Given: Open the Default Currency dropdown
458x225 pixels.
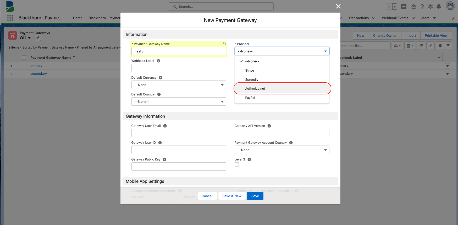Looking at the screenshot, I should click(x=179, y=85).
